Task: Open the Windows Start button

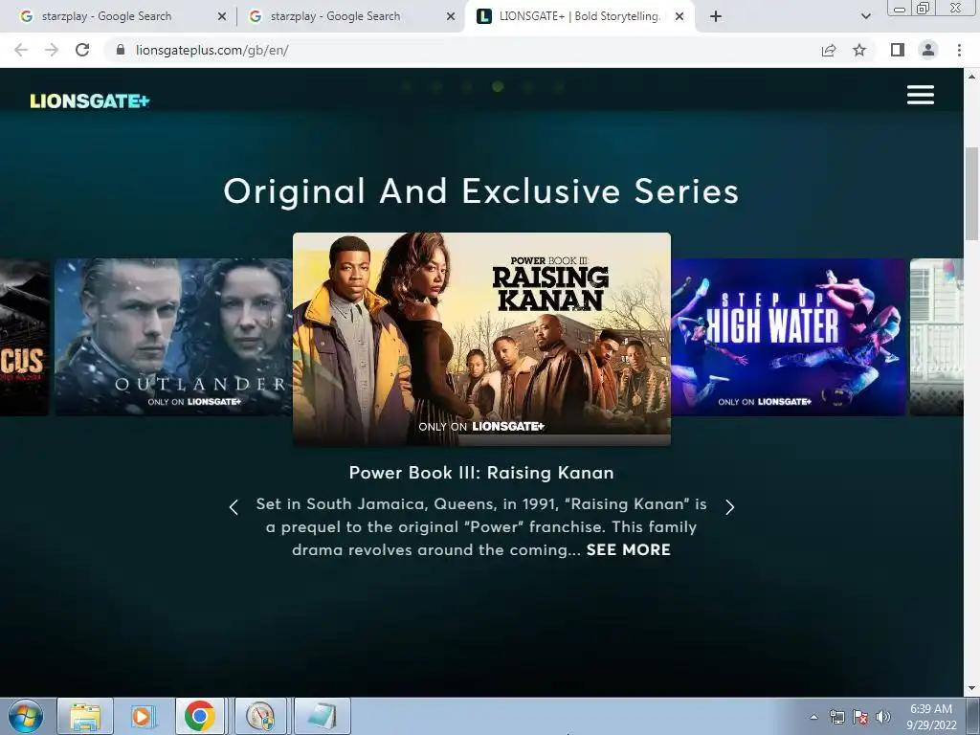Action: pos(25,716)
